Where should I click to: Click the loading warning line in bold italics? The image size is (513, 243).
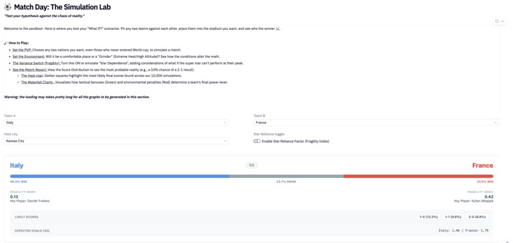(77, 97)
